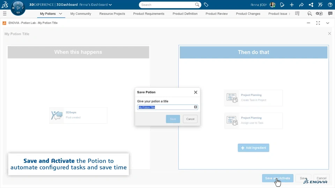Viewport: 335px width, 188px height.
Task: Open Anna JOLY profile avatar
Action: point(273,5)
